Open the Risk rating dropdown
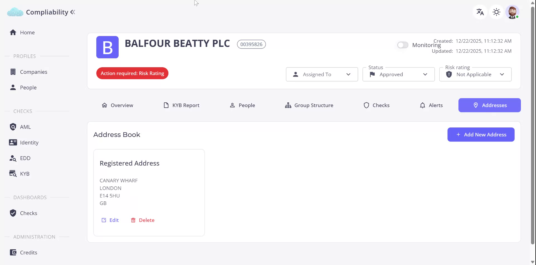 475,74
